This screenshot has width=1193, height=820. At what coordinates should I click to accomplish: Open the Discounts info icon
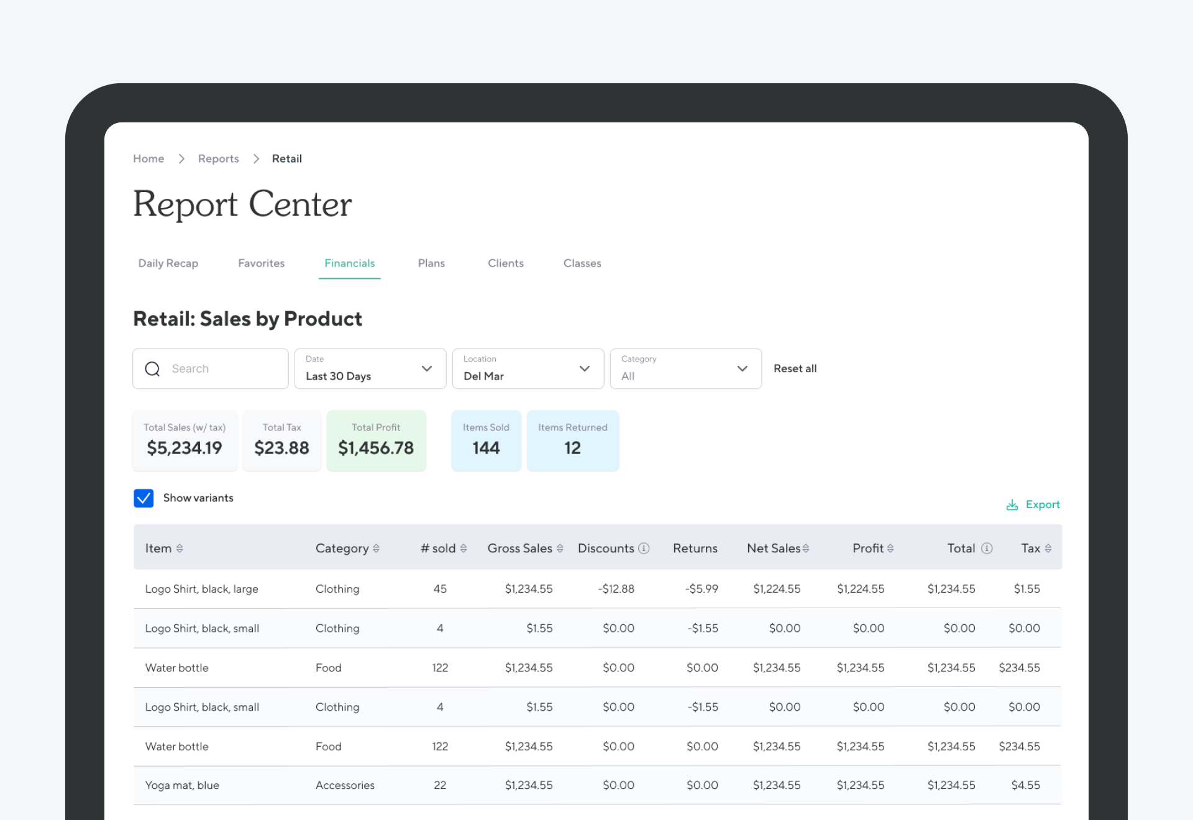(644, 549)
